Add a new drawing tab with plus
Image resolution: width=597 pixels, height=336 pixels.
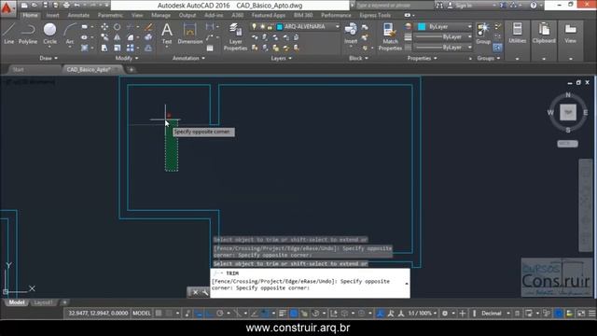point(132,70)
